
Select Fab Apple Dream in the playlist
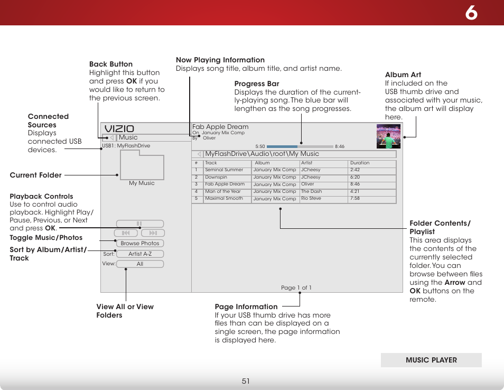[225, 184]
